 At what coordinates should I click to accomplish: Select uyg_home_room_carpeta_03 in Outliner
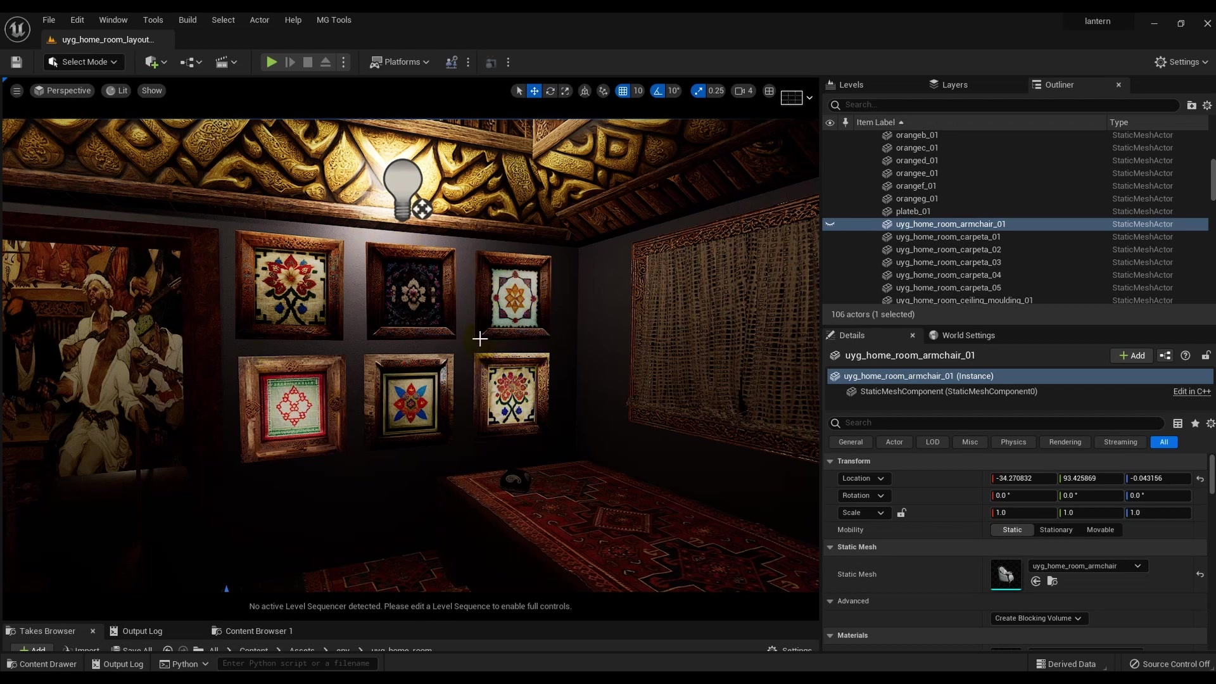948,262
